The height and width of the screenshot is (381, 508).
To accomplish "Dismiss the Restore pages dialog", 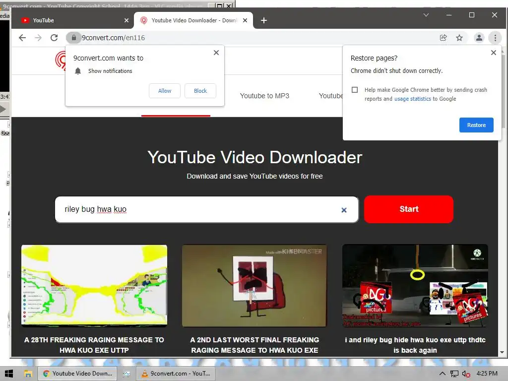I will click(x=494, y=53).
